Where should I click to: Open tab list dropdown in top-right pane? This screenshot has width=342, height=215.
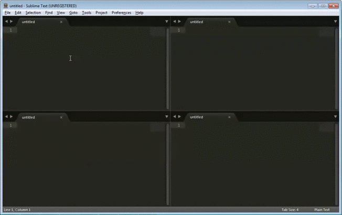click(336, 21)
